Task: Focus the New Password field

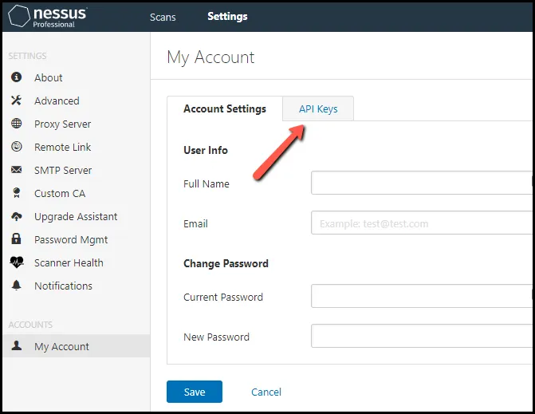Action: point(422,336)
